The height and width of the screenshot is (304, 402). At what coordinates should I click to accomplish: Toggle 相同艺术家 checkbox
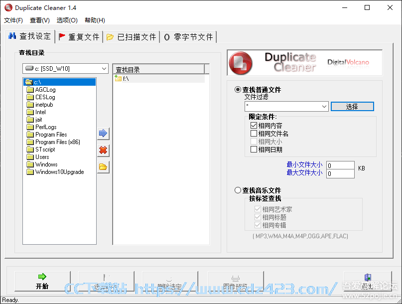point(258,209)
